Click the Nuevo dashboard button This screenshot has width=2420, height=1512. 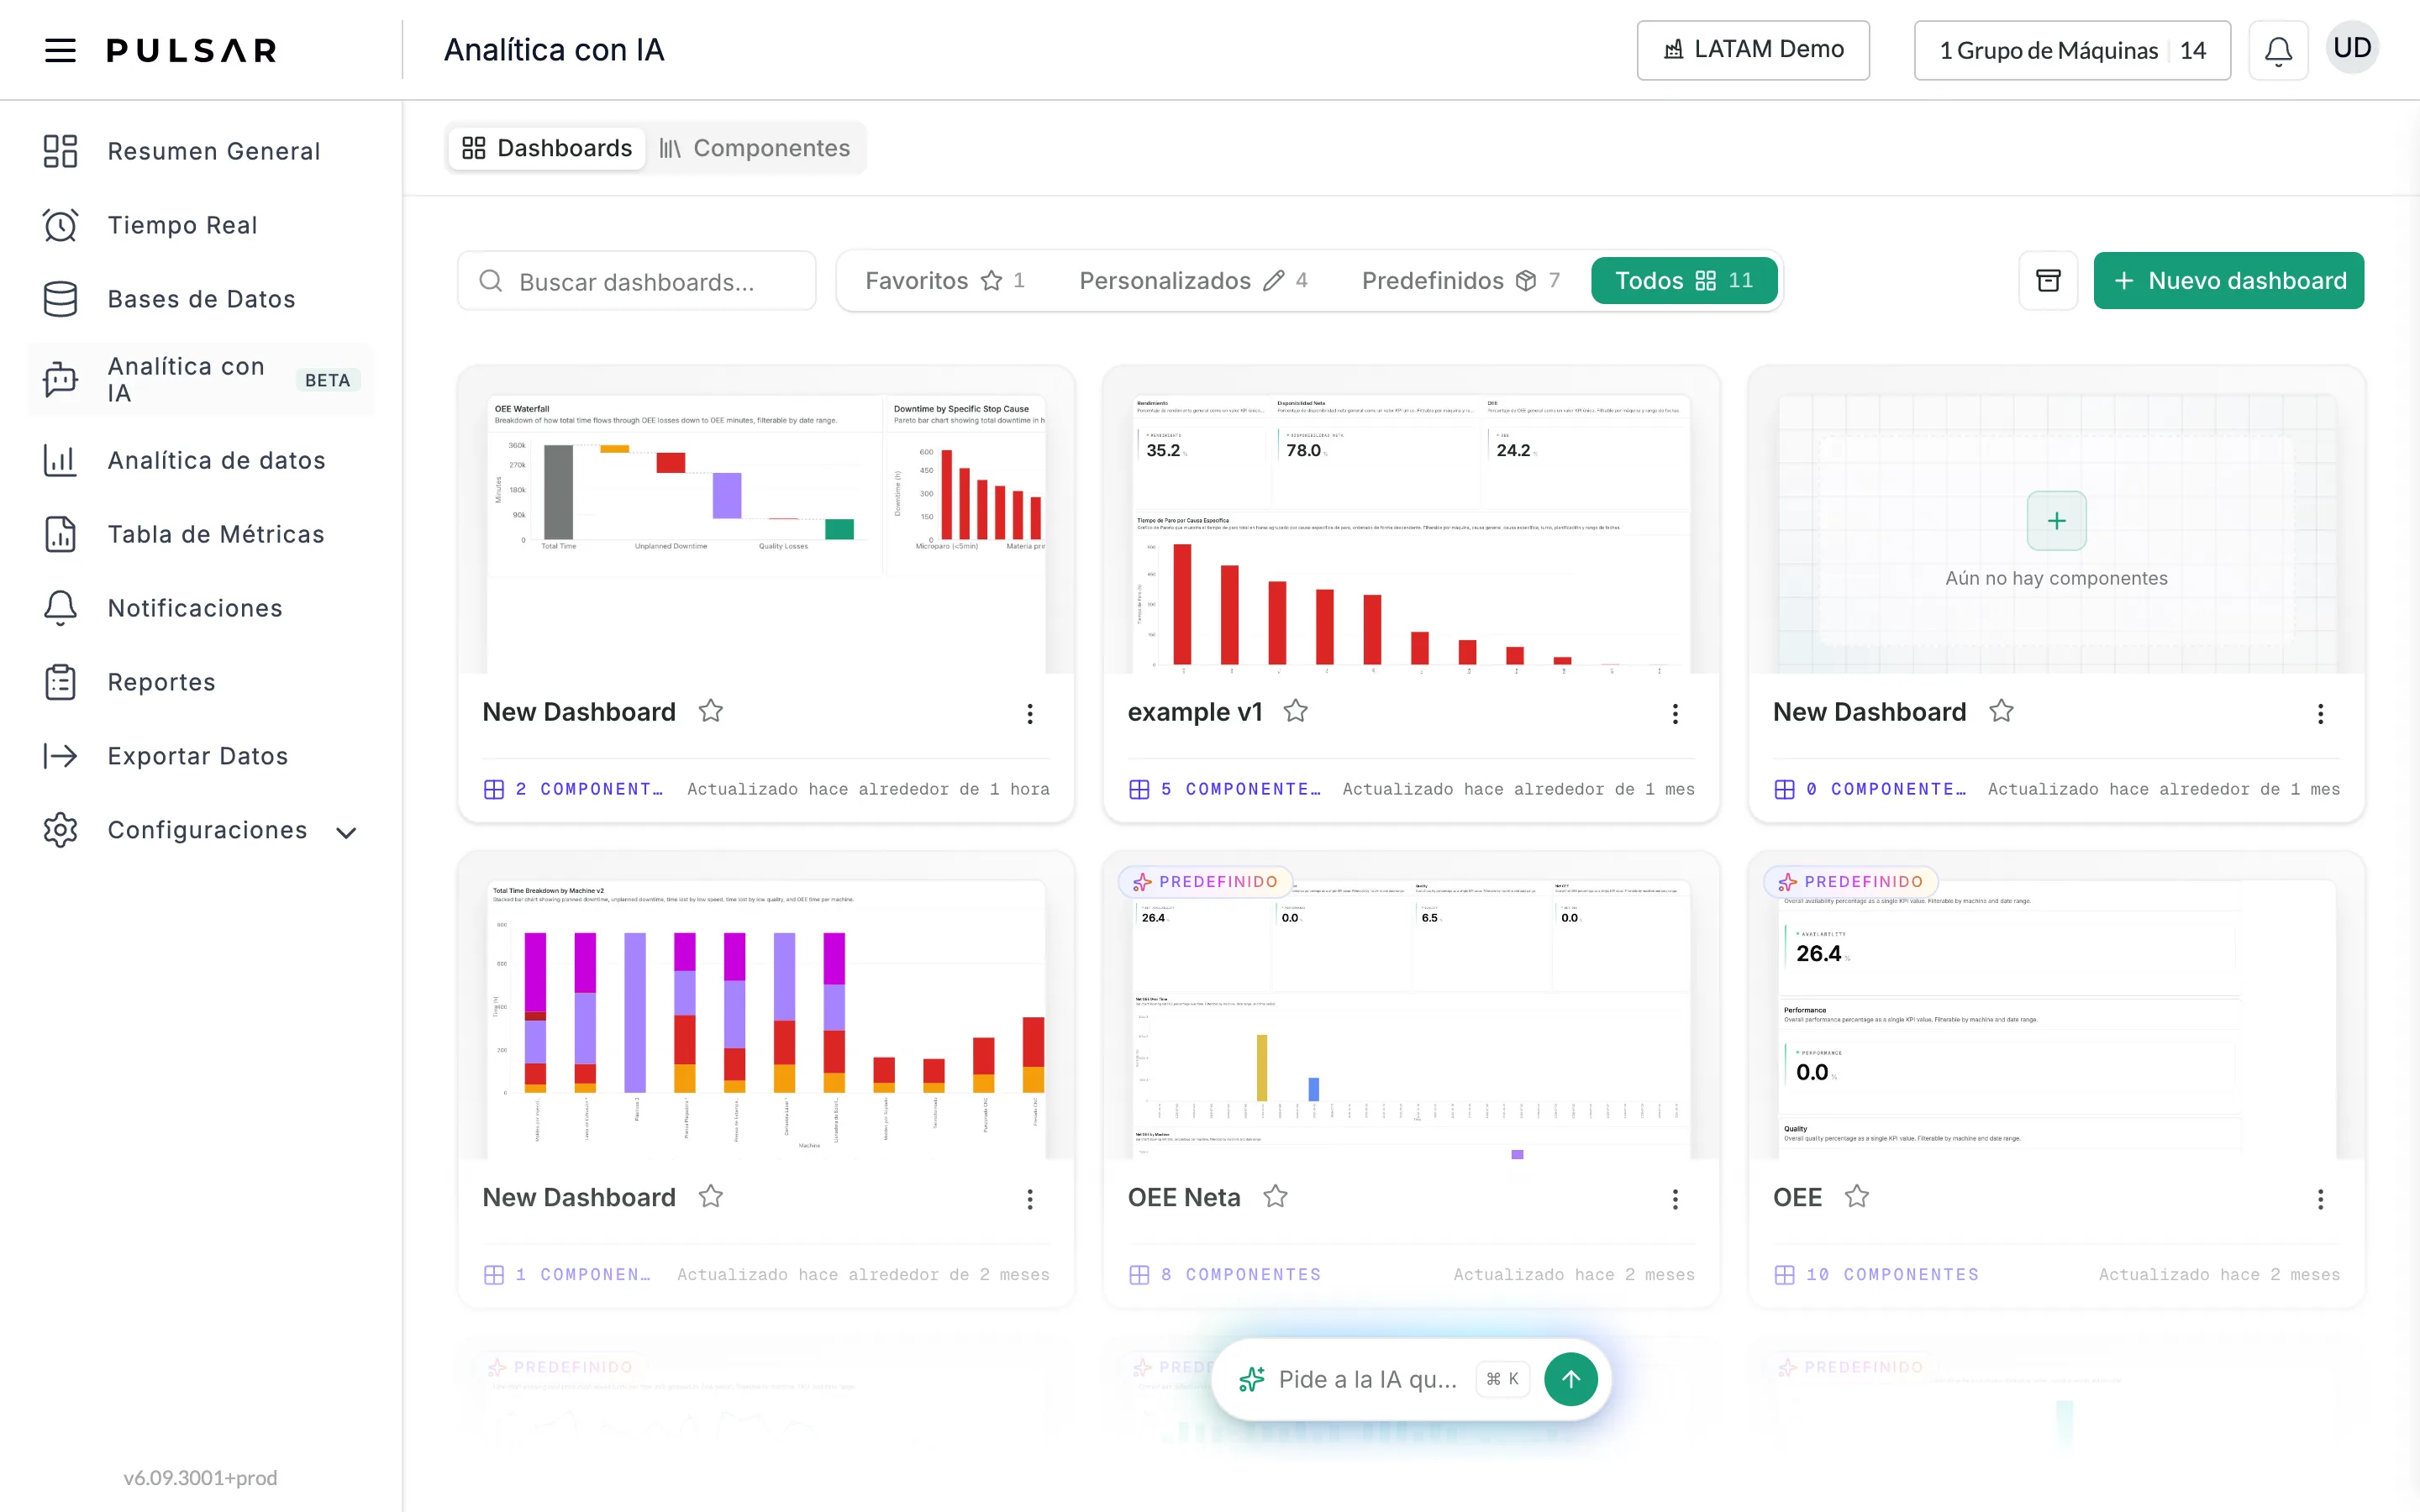pyautogui.click(x=2228, y=281)
